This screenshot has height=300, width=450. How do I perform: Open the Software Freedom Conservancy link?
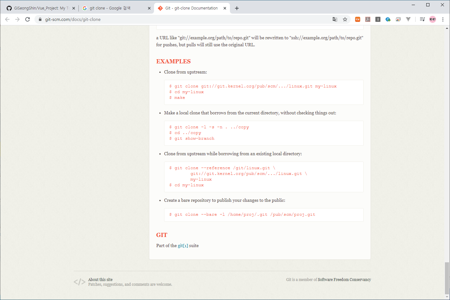(x=344, y=279)
